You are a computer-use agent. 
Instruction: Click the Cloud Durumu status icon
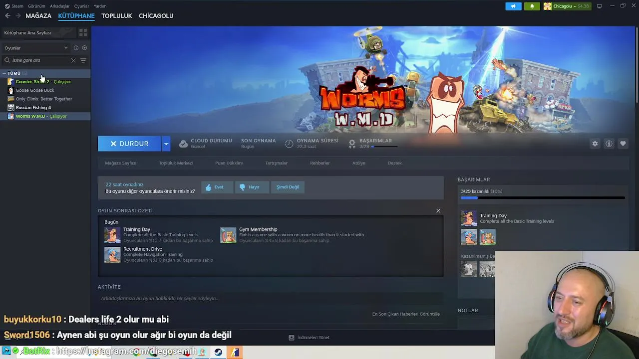click(x=183, y=144)
